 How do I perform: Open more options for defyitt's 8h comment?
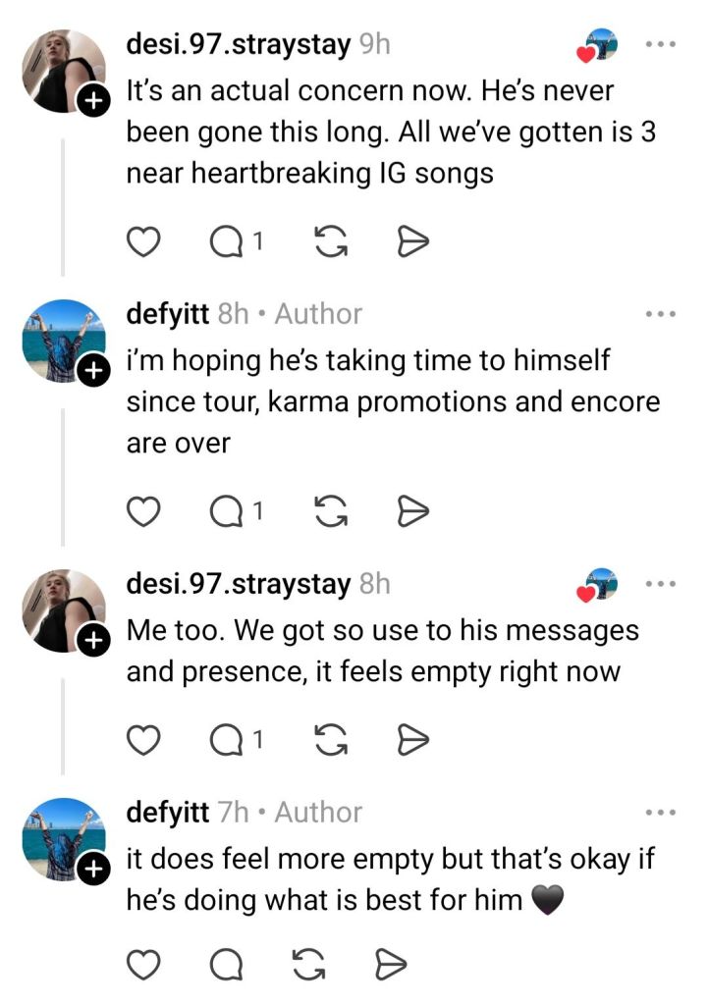[660, 315]
